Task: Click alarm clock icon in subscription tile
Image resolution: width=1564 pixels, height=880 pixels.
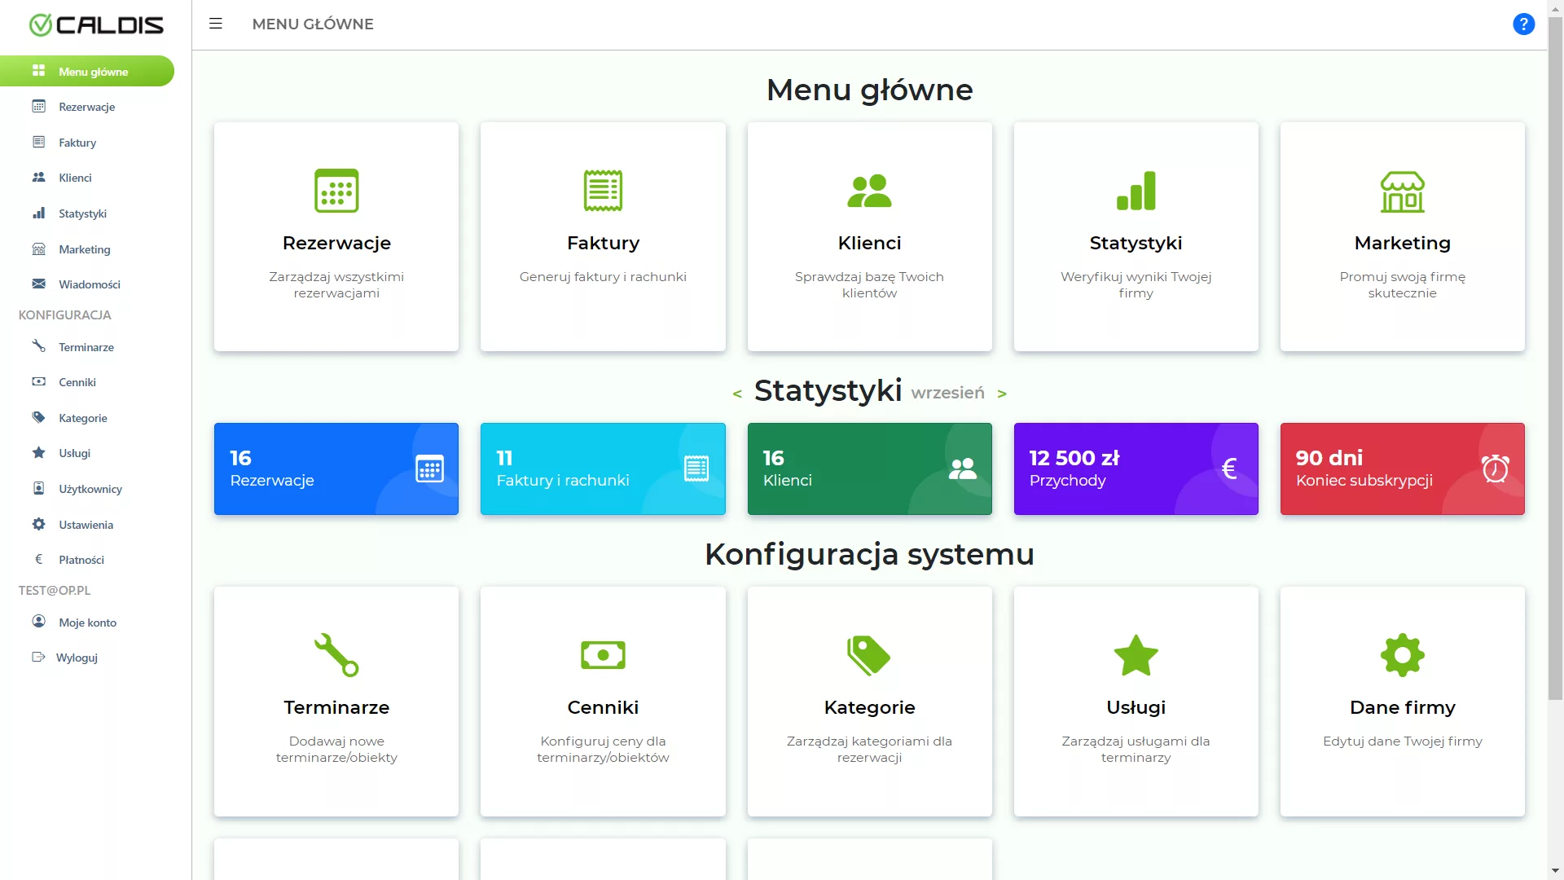Action: point(1496,469)
